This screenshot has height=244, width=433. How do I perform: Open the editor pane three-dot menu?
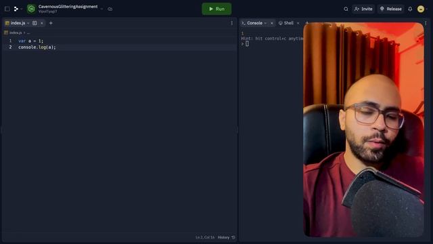tap(231, 23)
